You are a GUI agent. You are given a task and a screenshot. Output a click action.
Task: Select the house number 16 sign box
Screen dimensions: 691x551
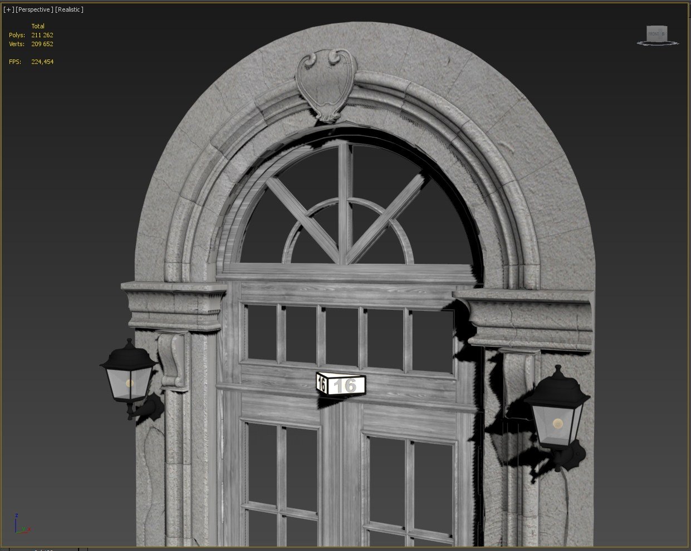341,385
